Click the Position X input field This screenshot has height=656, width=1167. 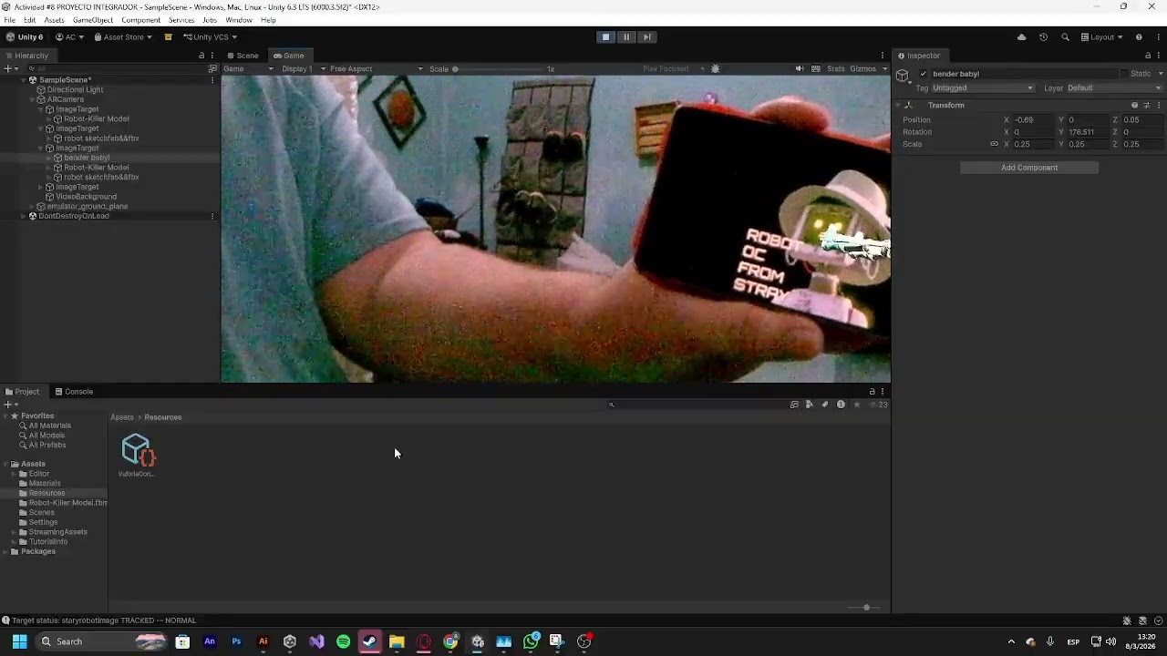pyautogui.click(x=1033, y=120)
